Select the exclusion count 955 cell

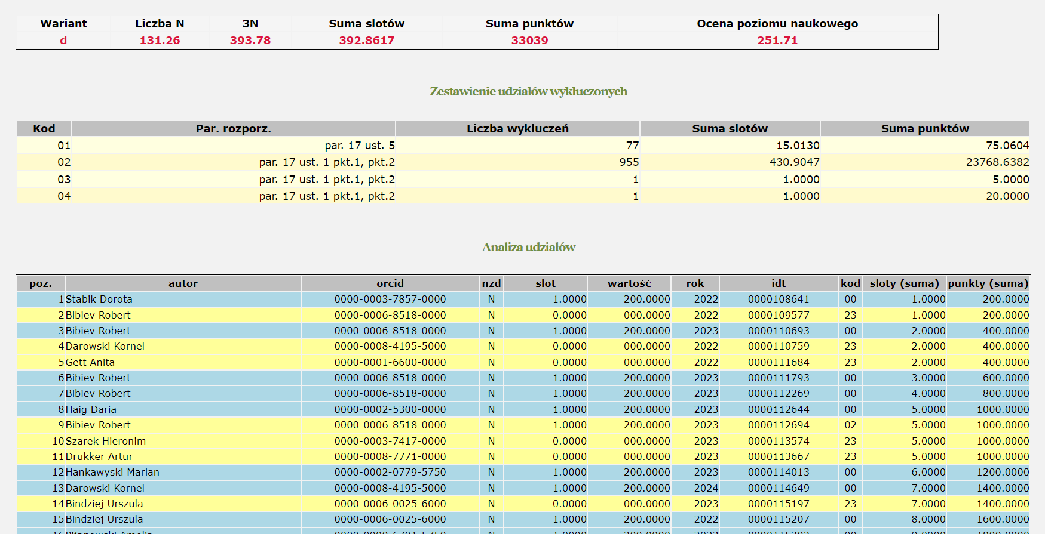629,162
